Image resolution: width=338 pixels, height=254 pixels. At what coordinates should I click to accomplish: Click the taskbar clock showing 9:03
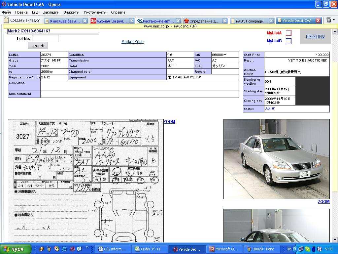click(x=329, y=249)
